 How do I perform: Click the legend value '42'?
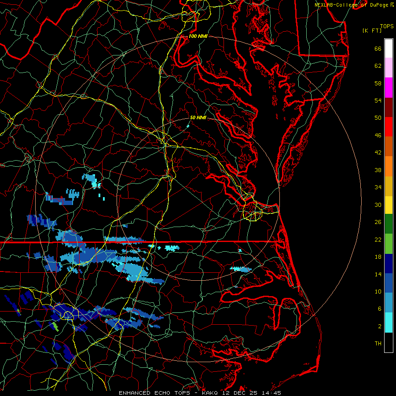(378, 153)
